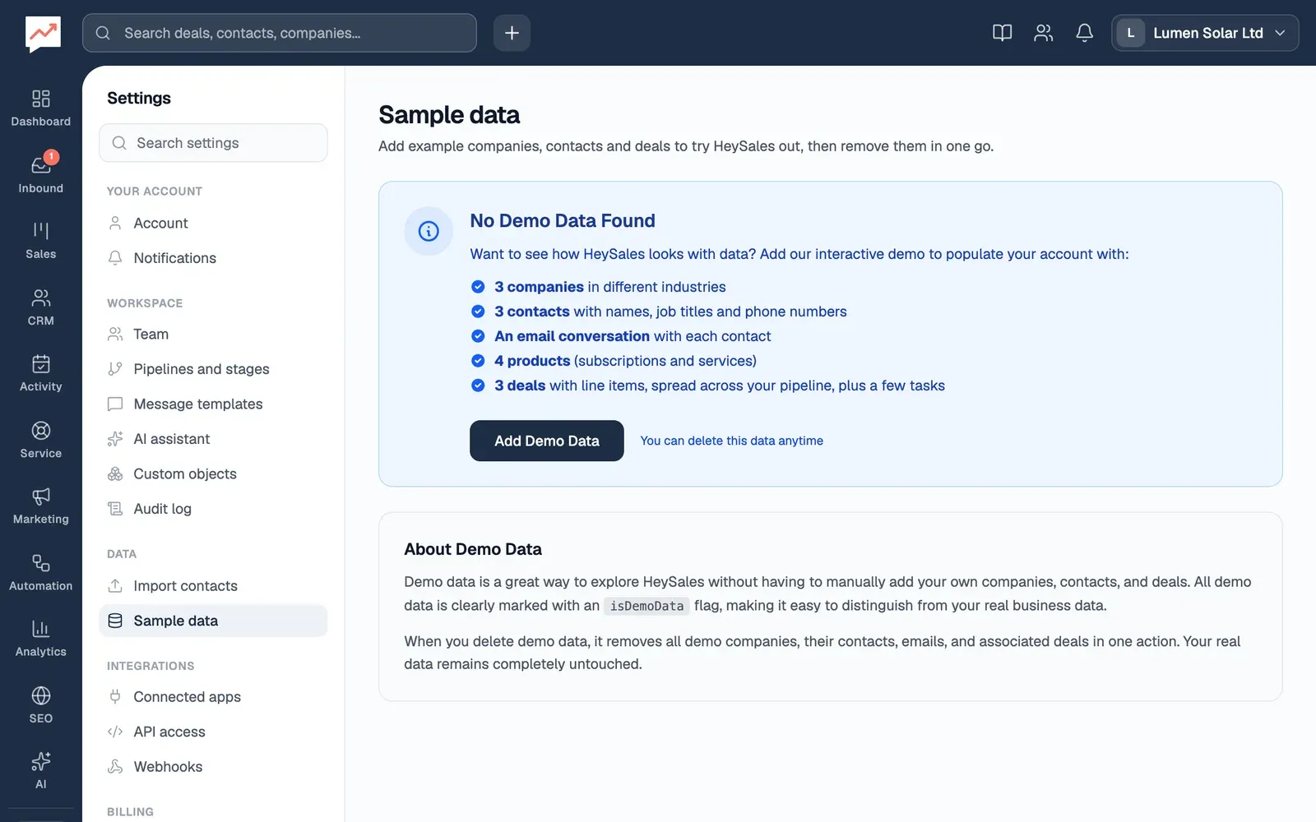
Task: Click the Add Demo Data button
Action: [x=546, y=441]
